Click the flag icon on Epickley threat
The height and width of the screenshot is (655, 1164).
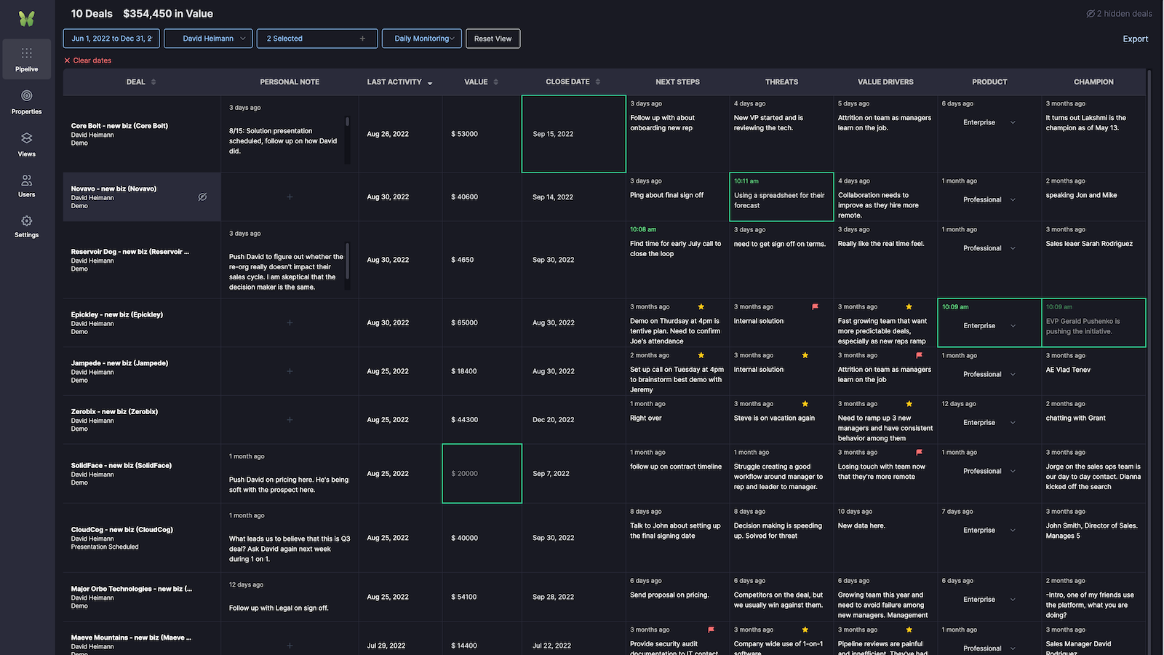click(x=814, y=306)
